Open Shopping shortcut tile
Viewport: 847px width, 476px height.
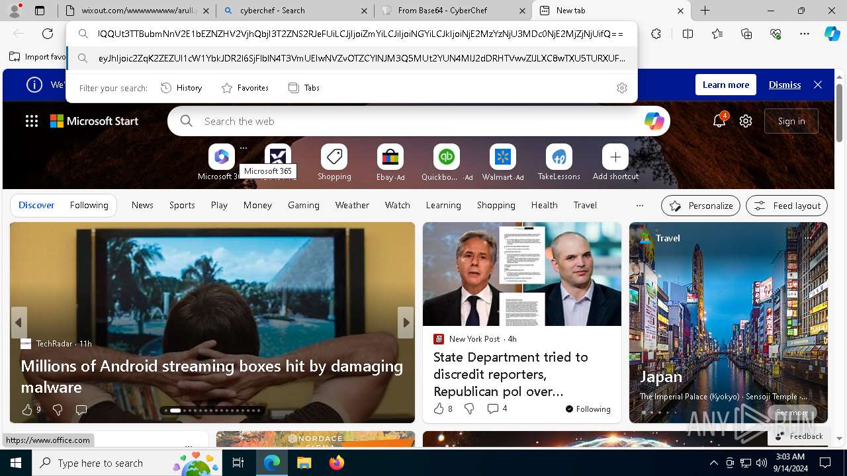[334, 163]
